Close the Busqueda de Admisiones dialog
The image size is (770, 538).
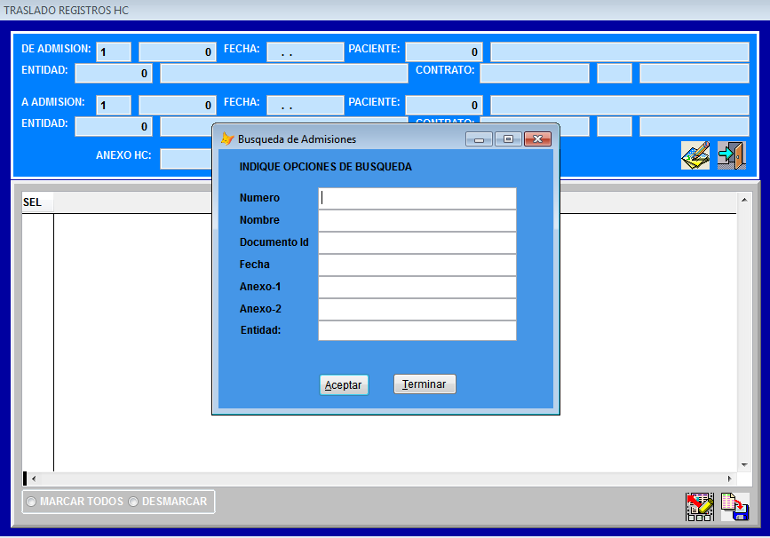click(537, 139)
